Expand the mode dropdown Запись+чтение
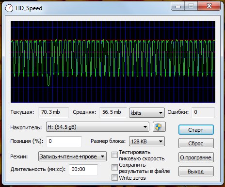Viewport: 225px width, 187px height. 72,156
